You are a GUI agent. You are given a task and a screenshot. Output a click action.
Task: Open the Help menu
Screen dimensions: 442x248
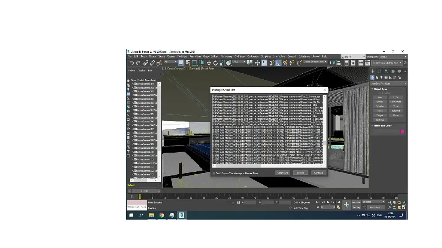coord(324,56)
